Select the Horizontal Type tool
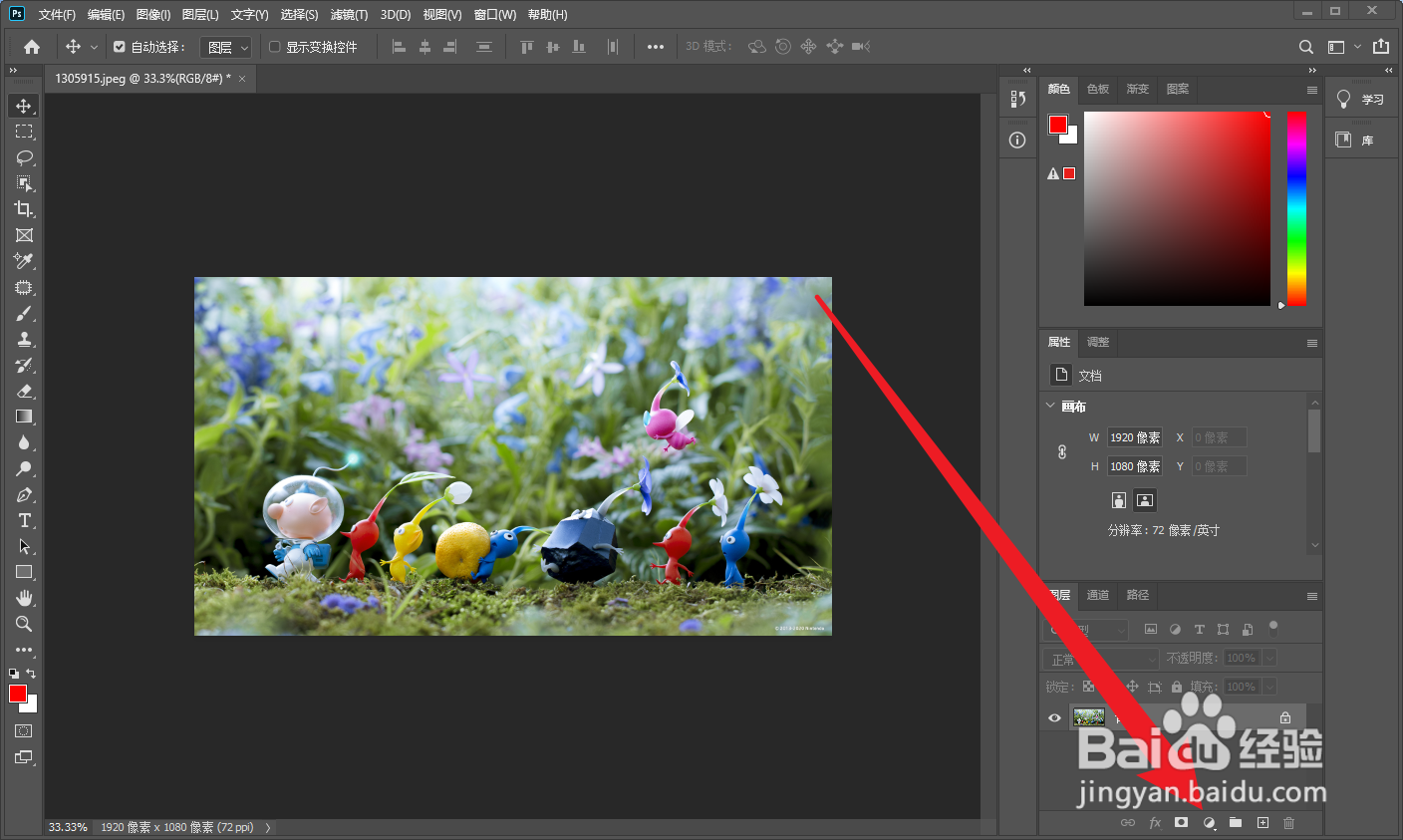 pyautogui.click(x=24, y=520)
